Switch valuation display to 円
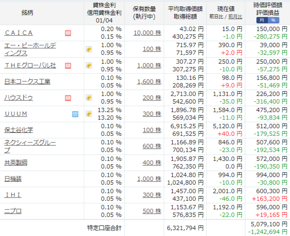Image resolution: width=290 pixels, height=236 pixels. [x=262, y=20]
